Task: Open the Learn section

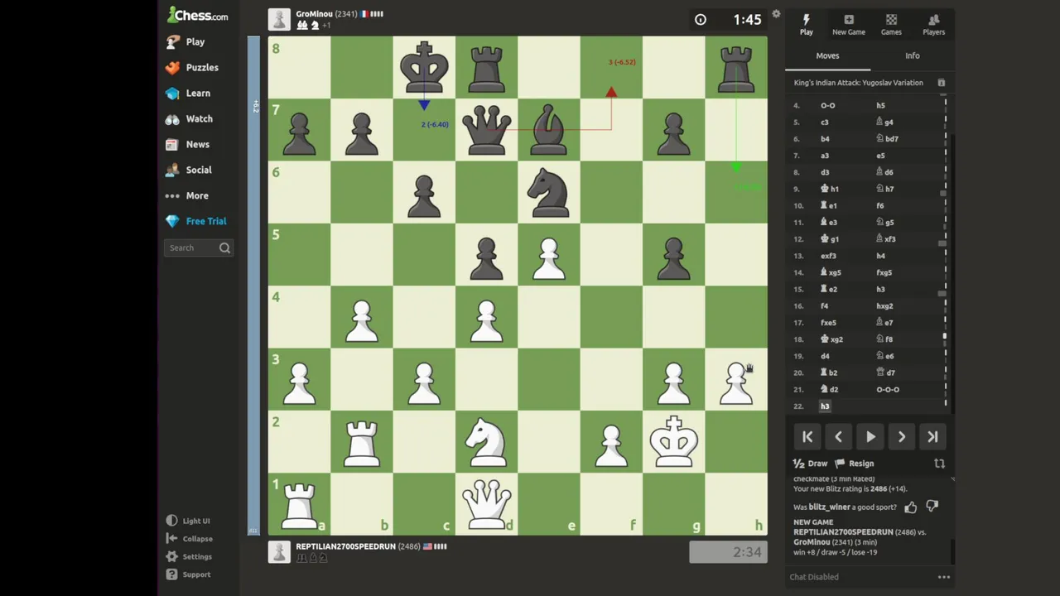Action: (188, 93)
